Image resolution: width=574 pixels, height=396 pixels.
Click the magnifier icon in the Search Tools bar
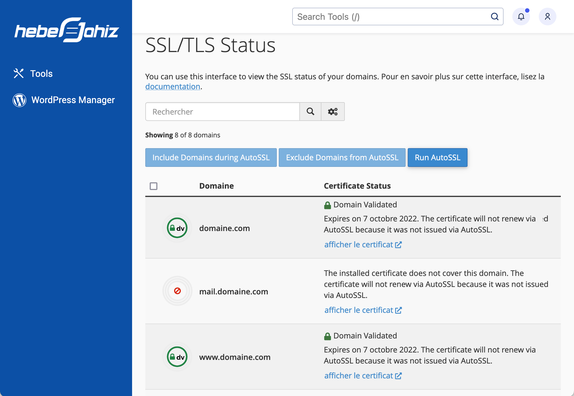point(494,17)
